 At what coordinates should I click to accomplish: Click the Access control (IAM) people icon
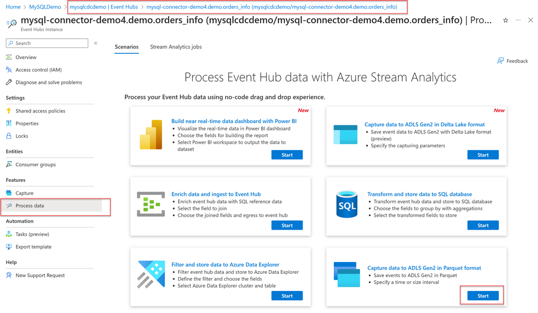point(9,69)
